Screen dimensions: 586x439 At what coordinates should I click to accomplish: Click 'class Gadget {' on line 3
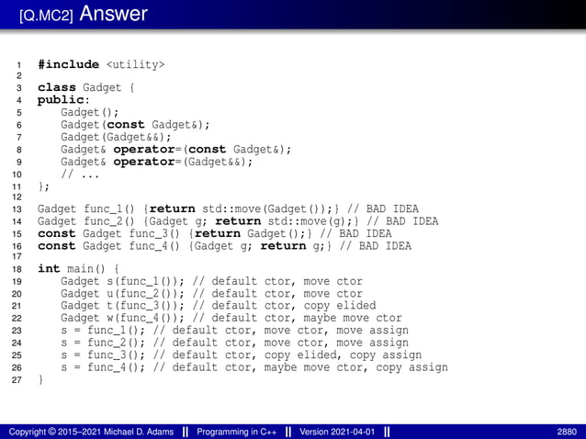pyautogui.click(x=86, y=87)
